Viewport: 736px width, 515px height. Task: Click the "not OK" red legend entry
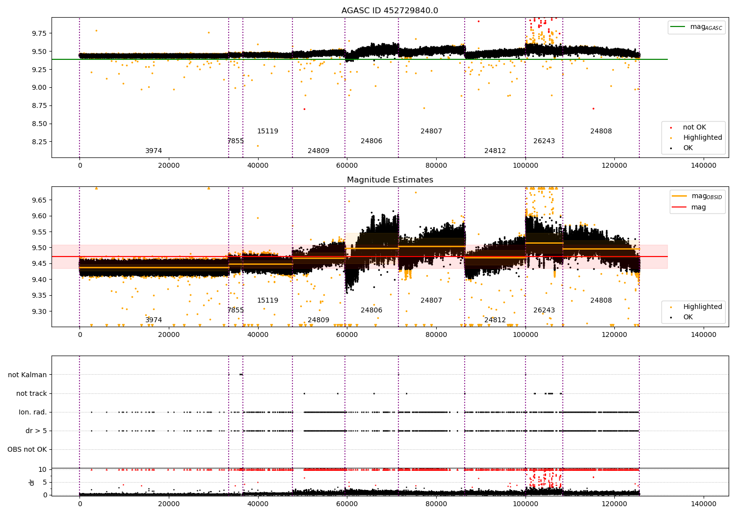click(694, 128)
